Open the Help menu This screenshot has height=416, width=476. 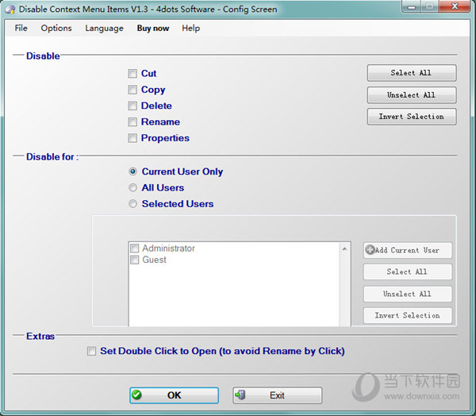(191, 28)
